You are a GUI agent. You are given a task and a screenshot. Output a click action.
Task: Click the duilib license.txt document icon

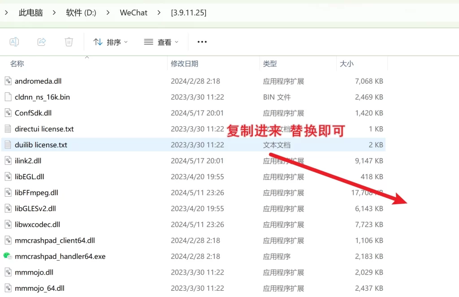(7, 145)
